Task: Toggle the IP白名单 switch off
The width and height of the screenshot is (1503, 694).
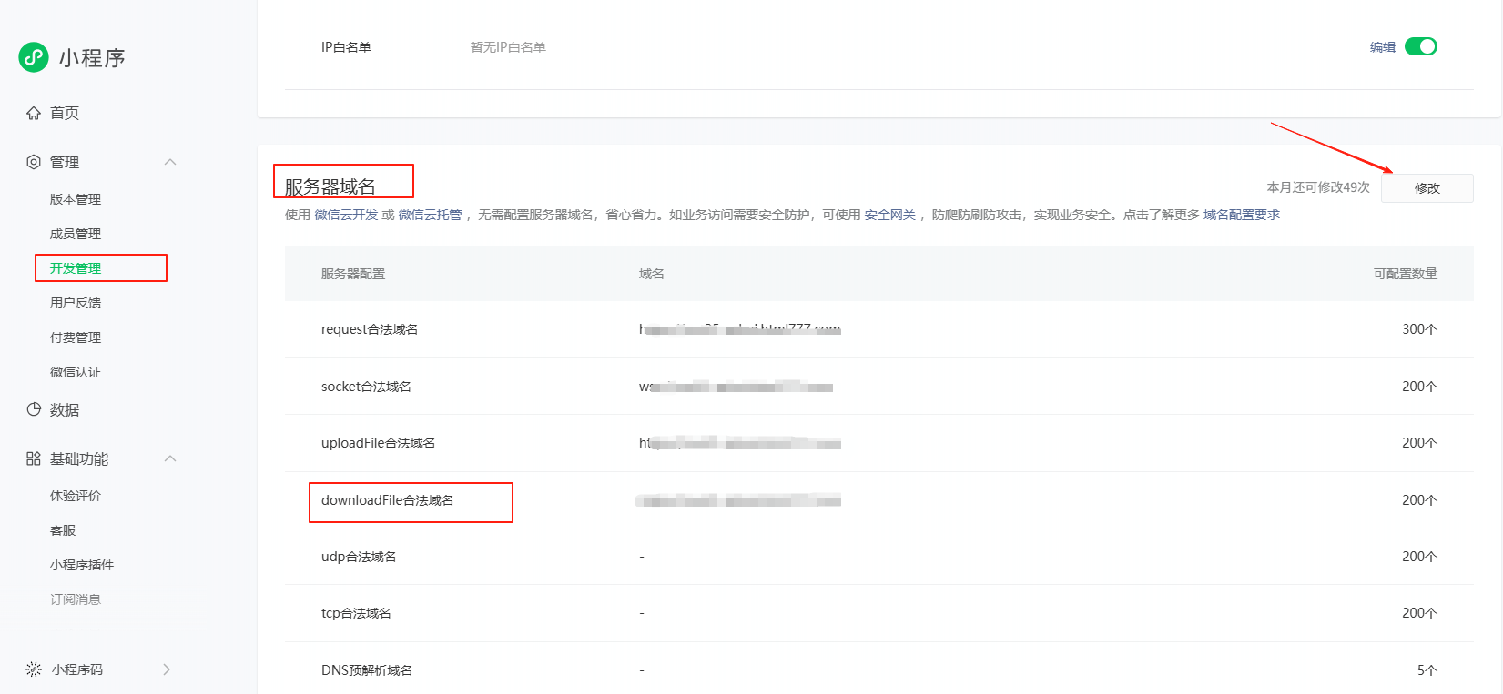Action: [1420, 46]
